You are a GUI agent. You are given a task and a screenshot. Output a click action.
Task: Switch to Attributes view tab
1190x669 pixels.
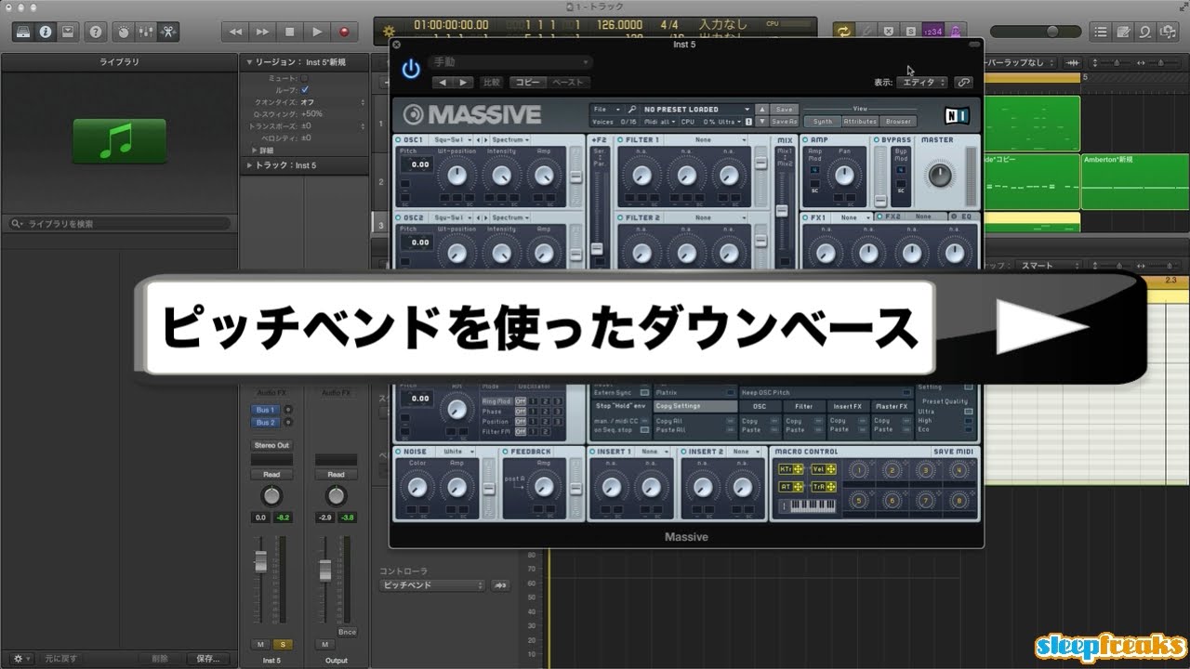[860, 121]
